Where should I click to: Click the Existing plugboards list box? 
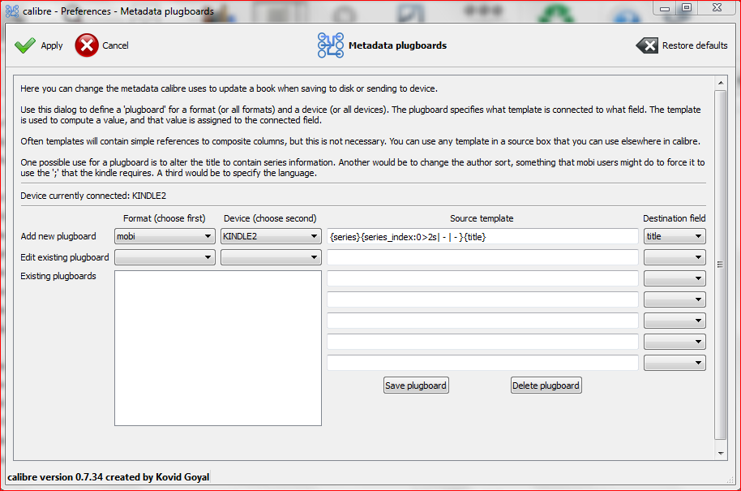pos(218,348)
